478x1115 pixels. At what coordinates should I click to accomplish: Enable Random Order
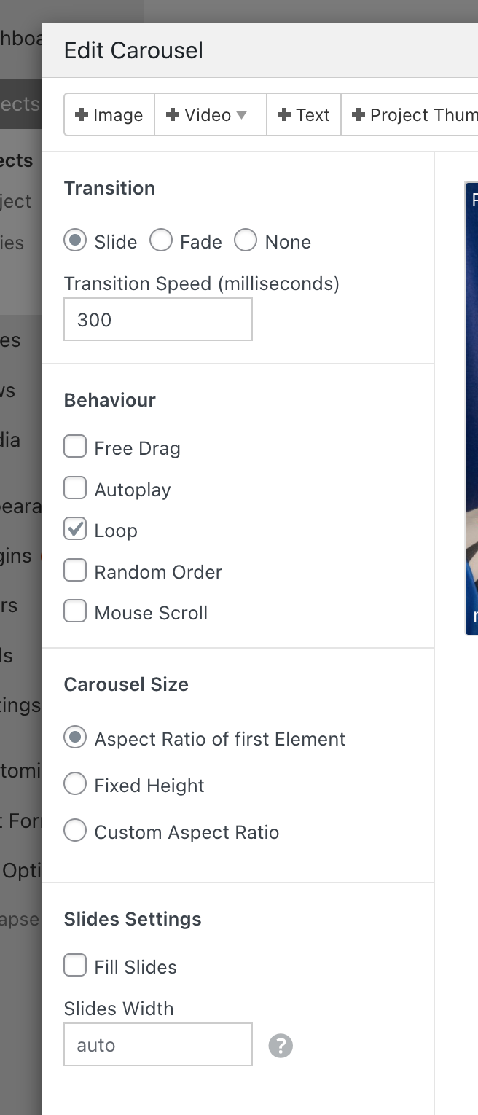point(75,571)
